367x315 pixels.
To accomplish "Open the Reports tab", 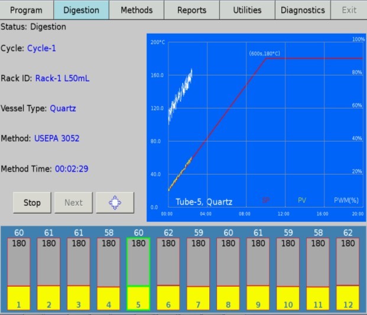I will pos(192,10).
